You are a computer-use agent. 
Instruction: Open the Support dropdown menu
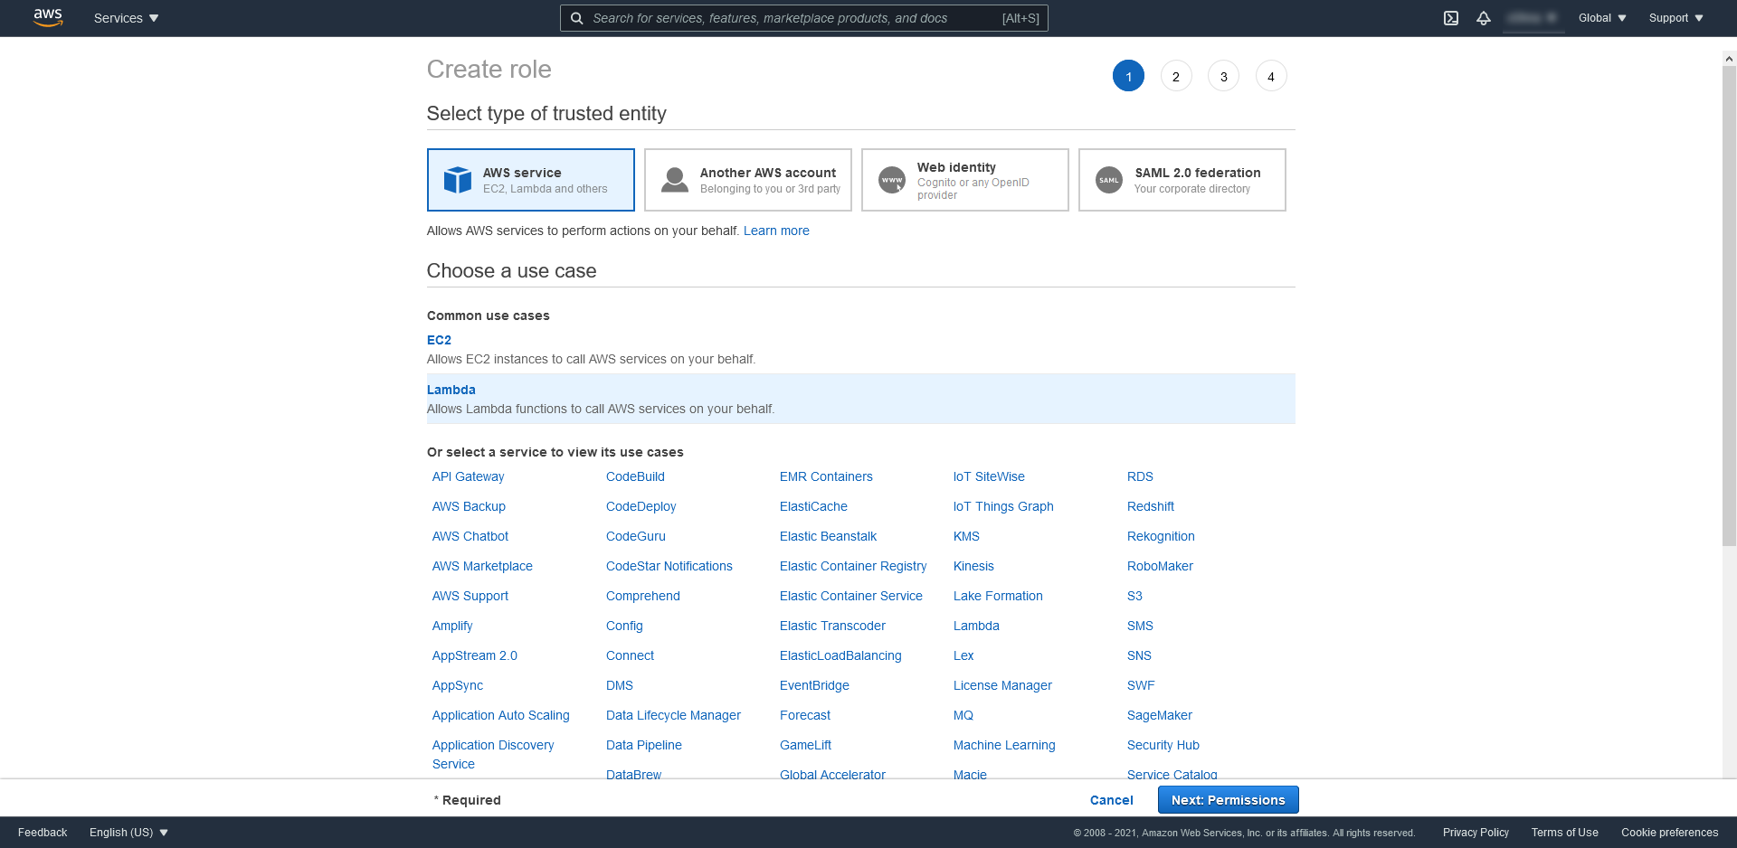click(1675, 18)
